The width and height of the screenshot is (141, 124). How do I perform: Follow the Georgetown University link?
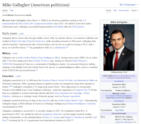pyautogui.click(x=52, y=114)
